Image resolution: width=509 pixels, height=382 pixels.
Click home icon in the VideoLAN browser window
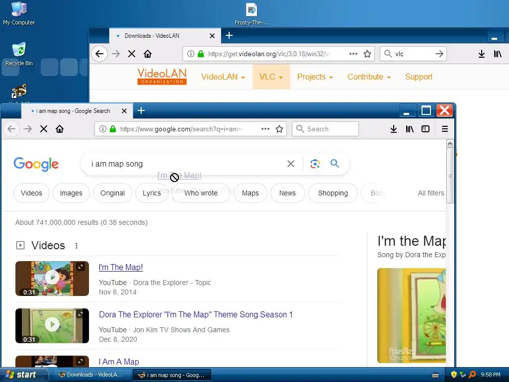pyautogui.click(x=148, y=54)
